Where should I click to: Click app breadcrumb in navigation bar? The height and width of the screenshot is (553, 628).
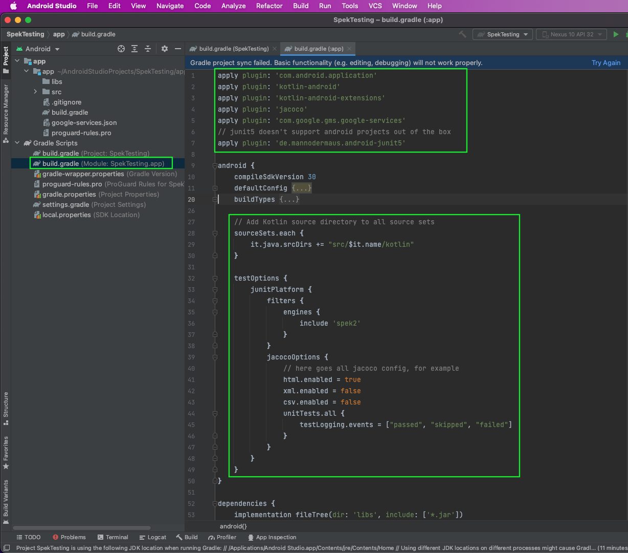[59, 34]
